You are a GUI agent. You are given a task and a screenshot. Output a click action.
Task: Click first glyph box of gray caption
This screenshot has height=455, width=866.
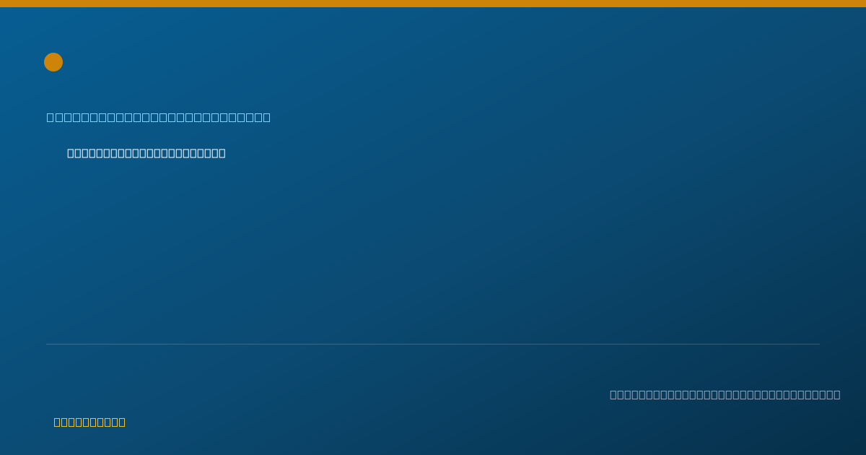point(613,394)
